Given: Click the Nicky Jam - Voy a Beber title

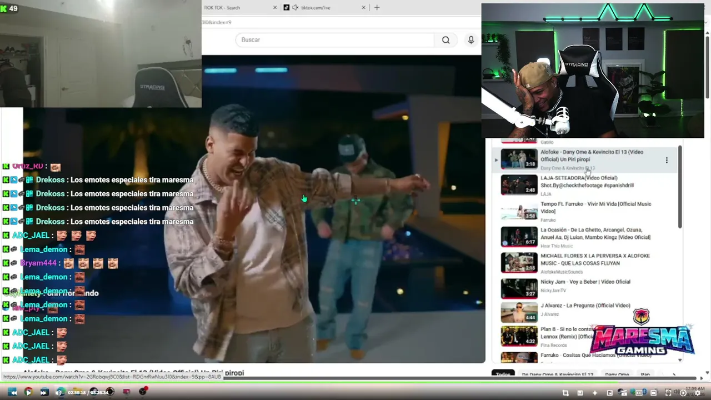Looking at the screenshot, I should coord(585,282).
